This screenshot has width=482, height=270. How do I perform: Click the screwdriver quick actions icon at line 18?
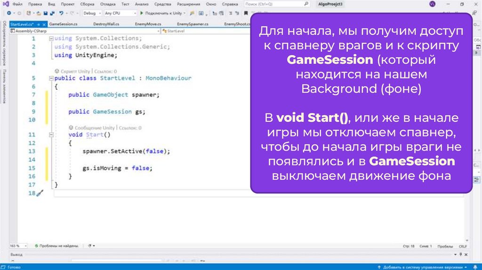(40, 193)
